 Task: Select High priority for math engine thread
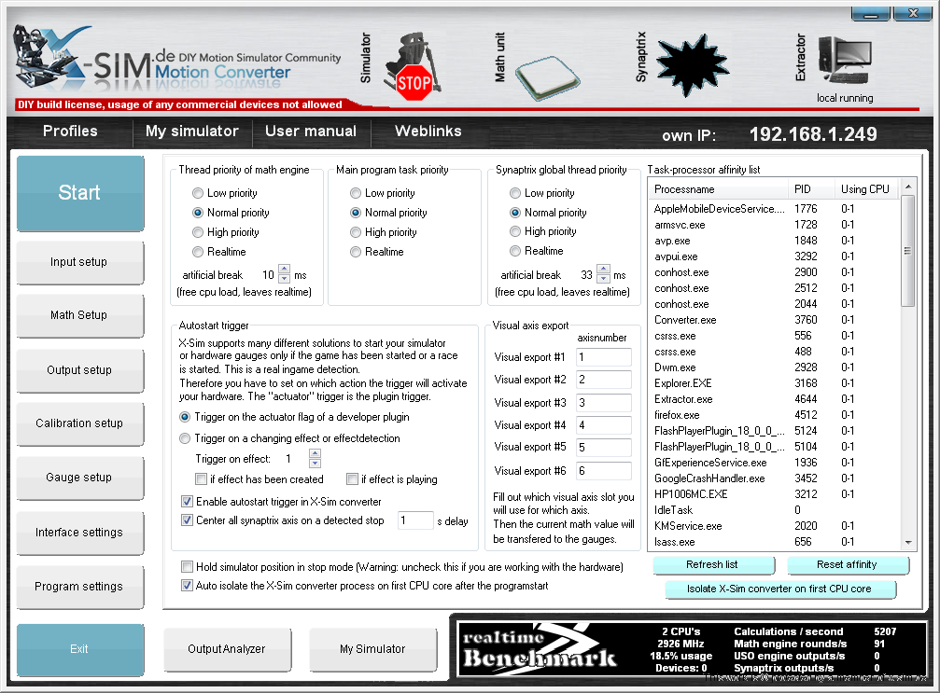click(x=198, y=232)
